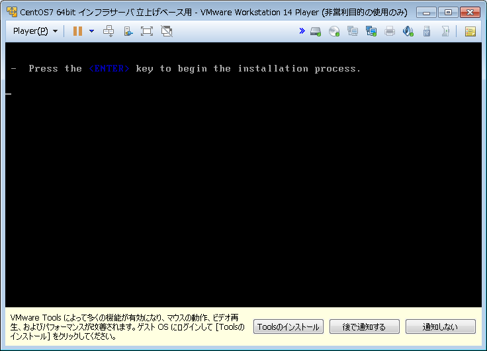Click the 通知しない button
The image size is (487, 351).
[x=441, y=326]
